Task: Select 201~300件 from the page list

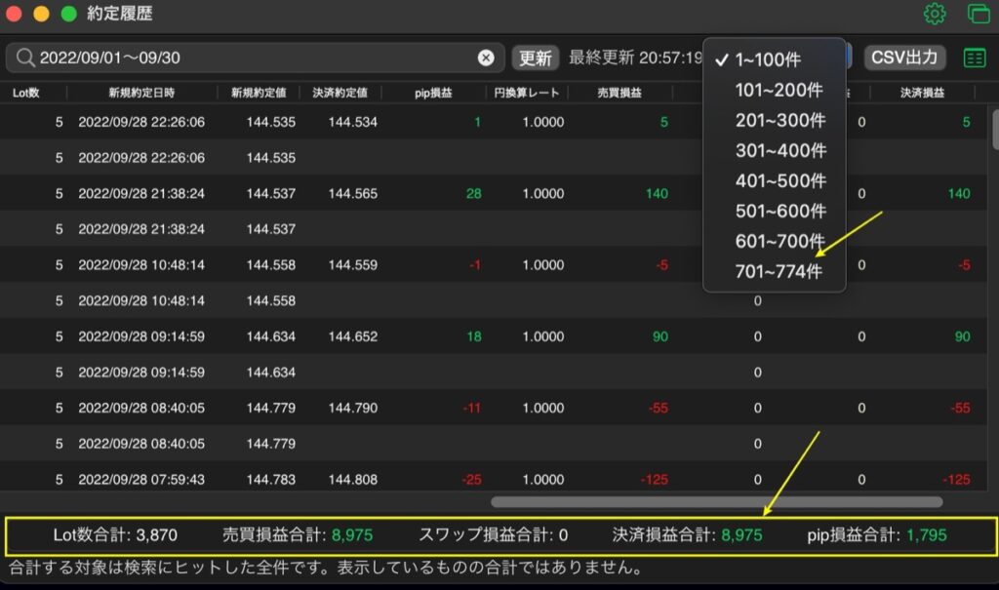Action: pos(774,120)
